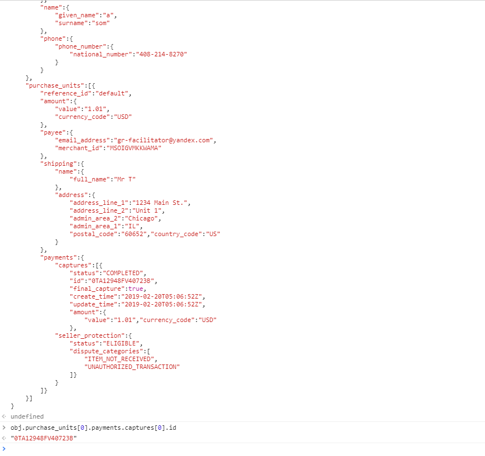The image size is (485, 456).
Task: Click the shipping "name":{ line
Action: [x=70, y=171]
